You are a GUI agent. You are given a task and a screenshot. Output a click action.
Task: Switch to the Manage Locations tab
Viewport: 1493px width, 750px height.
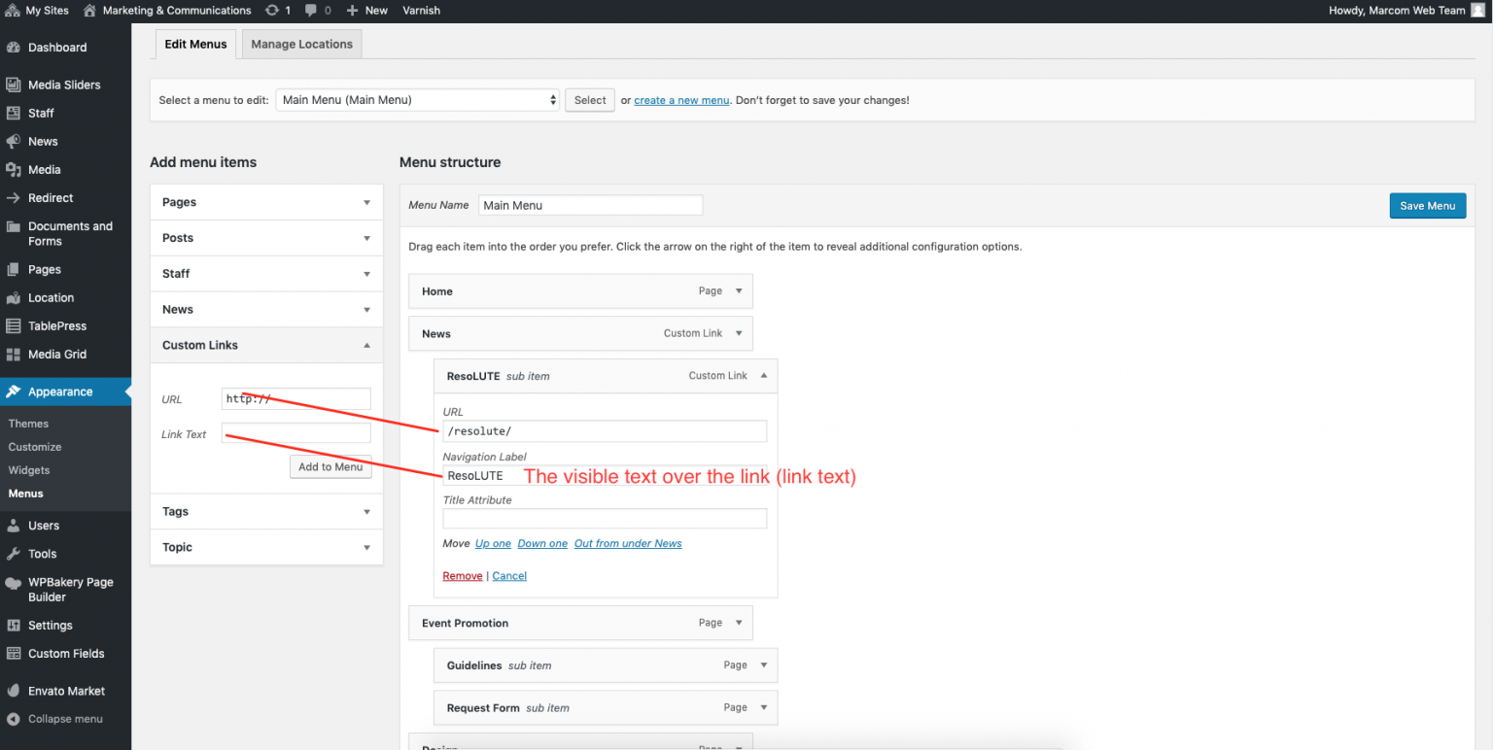coord(301,44)
